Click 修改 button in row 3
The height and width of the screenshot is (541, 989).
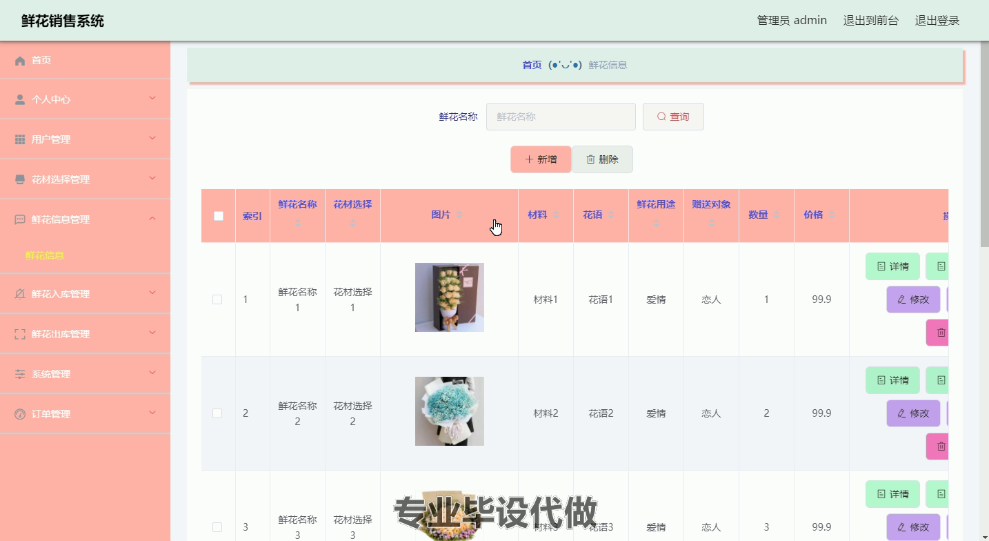pos(913,527)
